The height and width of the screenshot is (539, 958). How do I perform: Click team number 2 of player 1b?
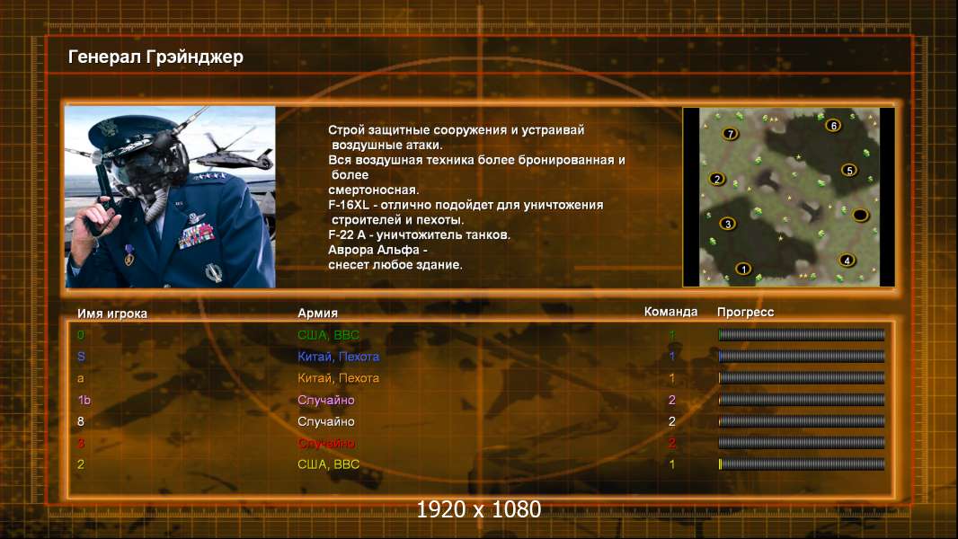[x=672, y=400]
